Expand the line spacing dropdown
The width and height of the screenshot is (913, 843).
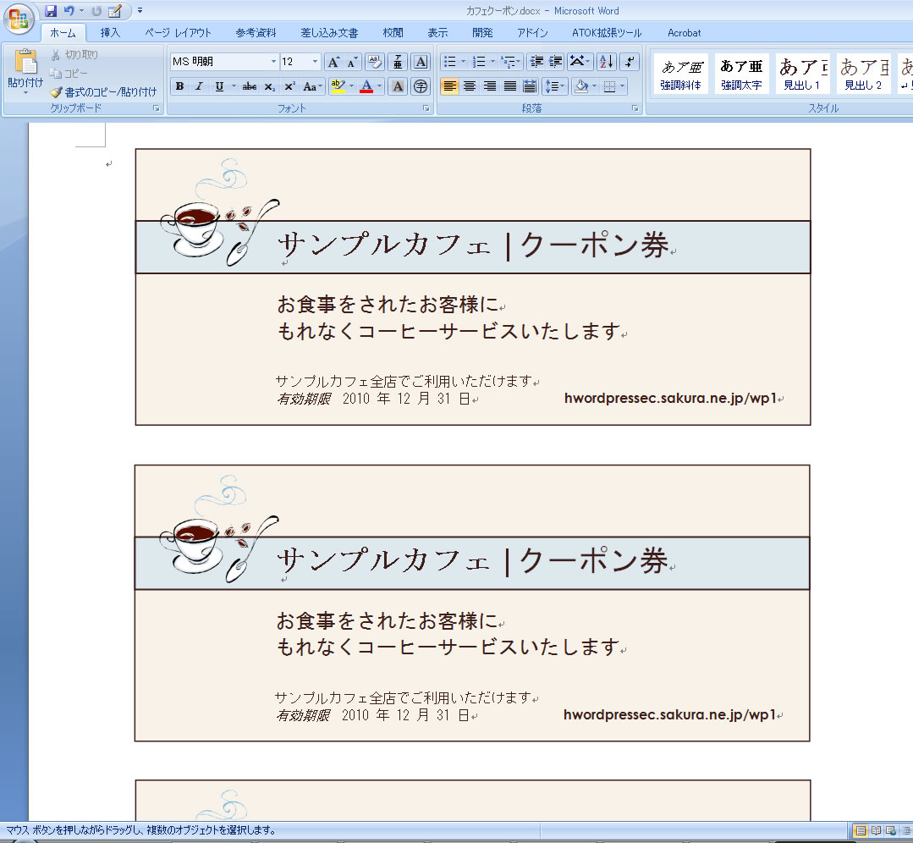point(564,86)
